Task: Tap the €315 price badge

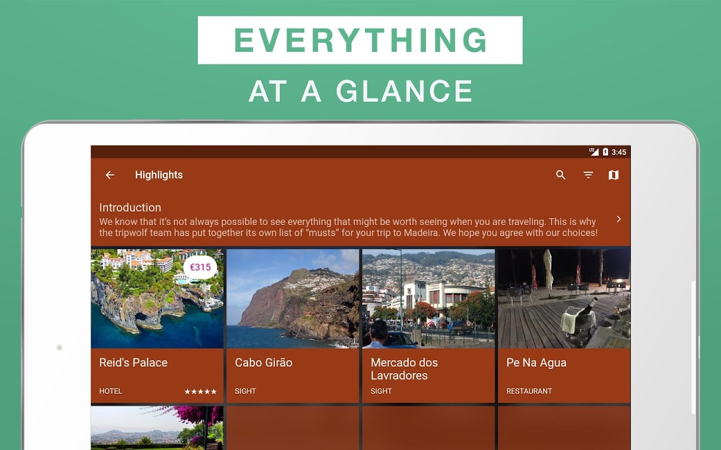Action: tap(200, 267)
